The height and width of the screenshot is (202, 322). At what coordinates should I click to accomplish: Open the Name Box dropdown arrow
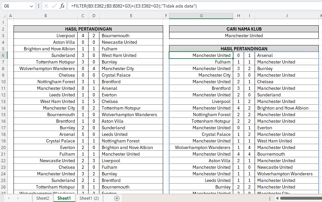click(x=31, y=6)
